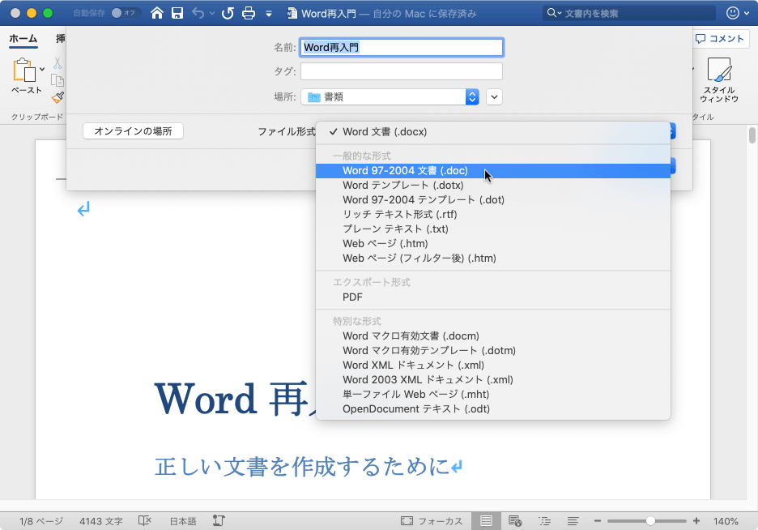Click the Redo circular arrow icon
Screen dimensions: 758x530
pyautogui.click(x=228, y=13)
